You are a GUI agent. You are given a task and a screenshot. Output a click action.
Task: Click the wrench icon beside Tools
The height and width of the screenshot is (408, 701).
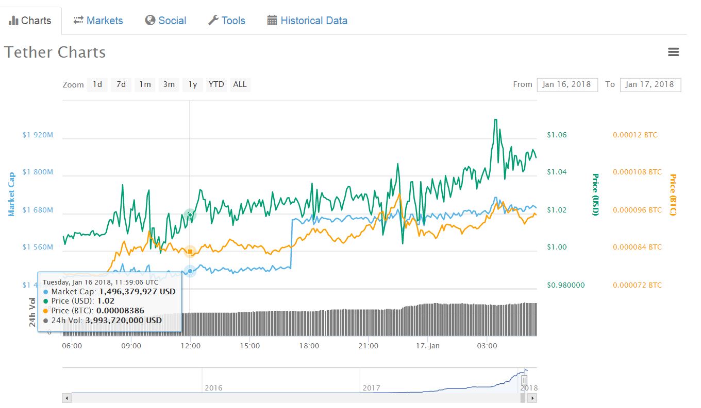[213, 21]
